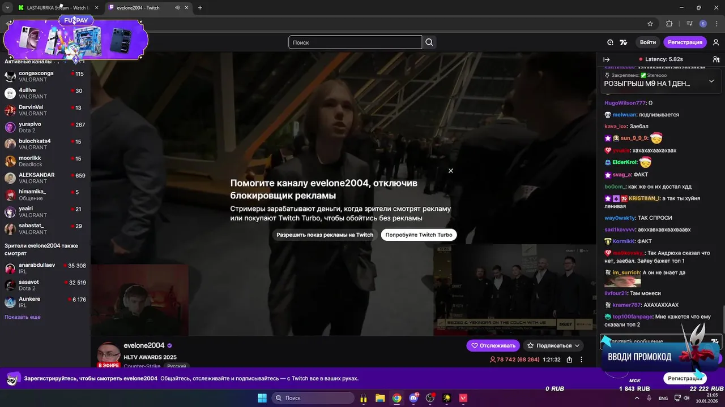This screenshot has width=725, height=407.
Task: Click the FunPay ad banner
Action: coord(75,38)
